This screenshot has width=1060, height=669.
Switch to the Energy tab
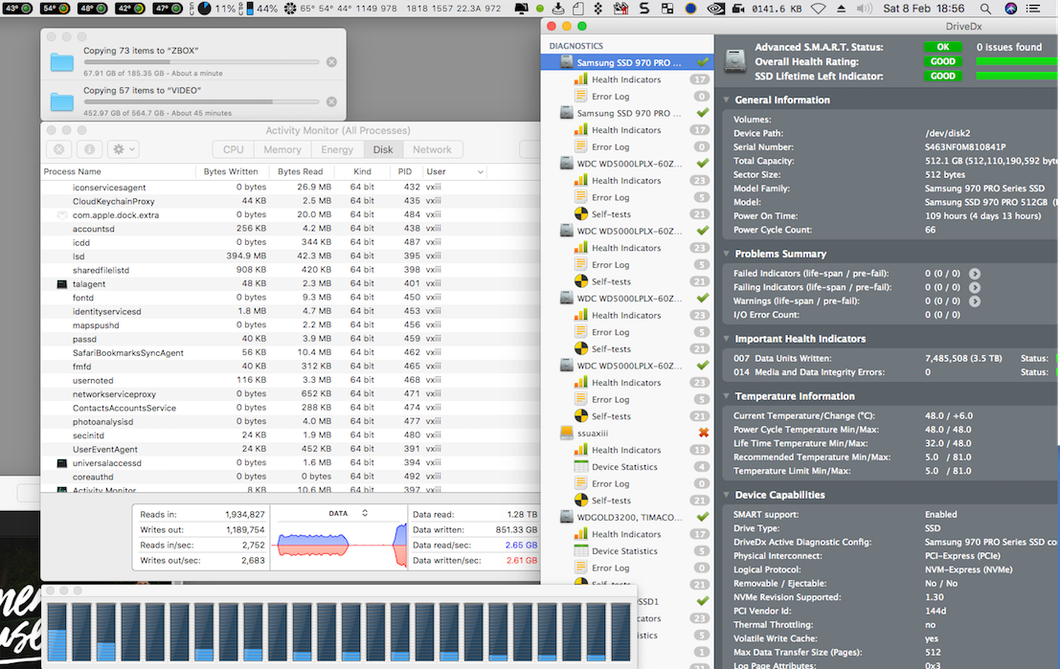[x=337, y=149]
